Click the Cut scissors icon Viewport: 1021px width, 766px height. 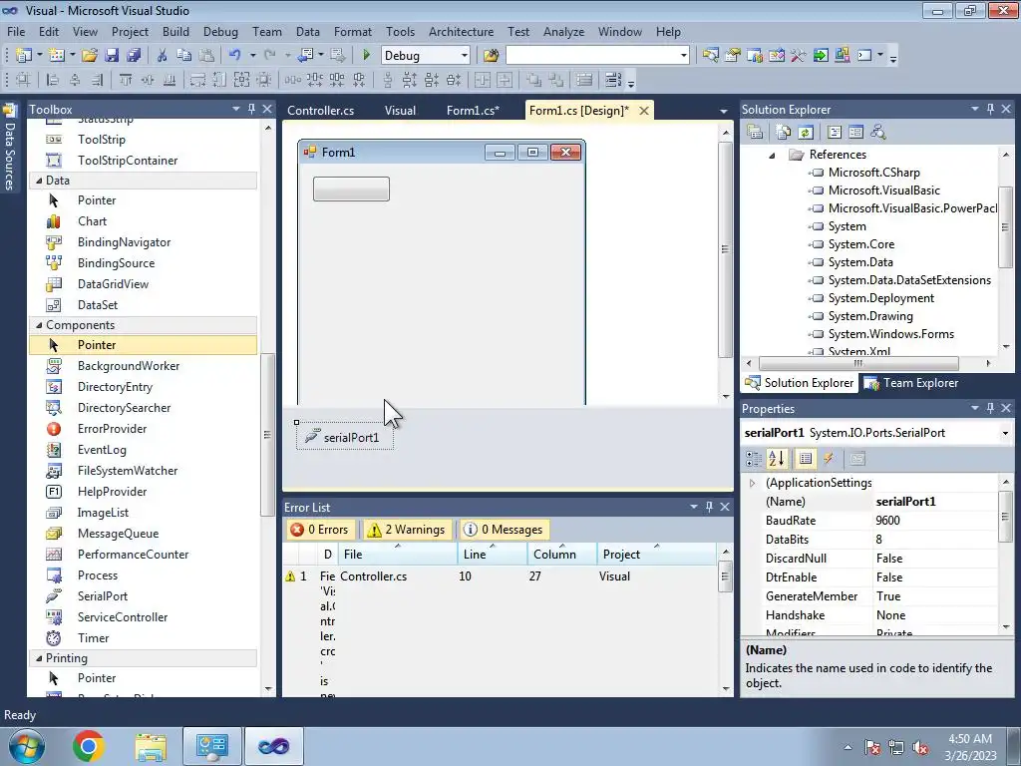163,56
